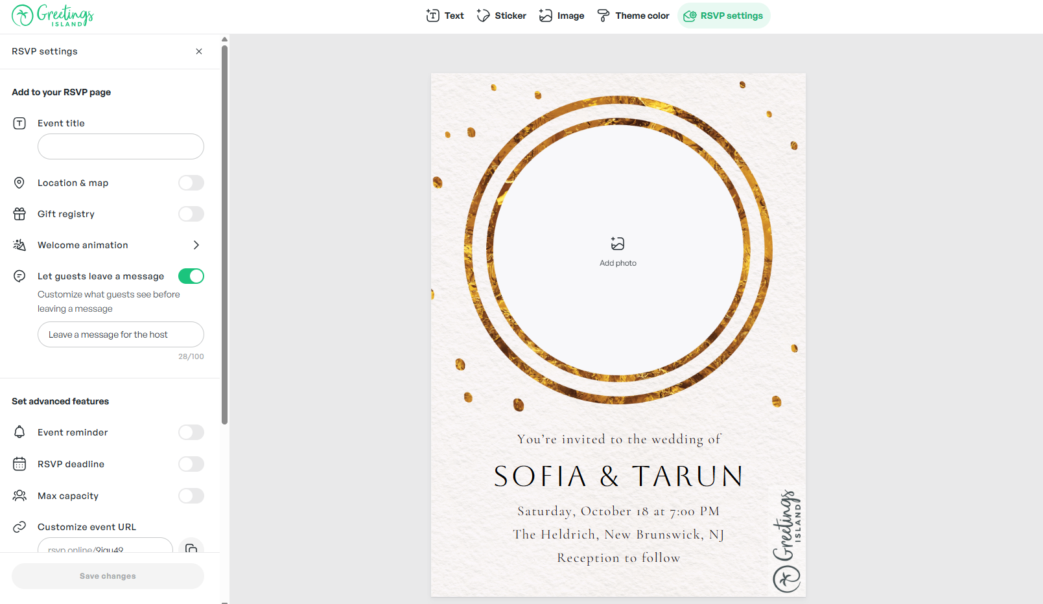Close the RSVP settings panel
The width and height of the screenshot is (1043, 604).
click(199, 51)
